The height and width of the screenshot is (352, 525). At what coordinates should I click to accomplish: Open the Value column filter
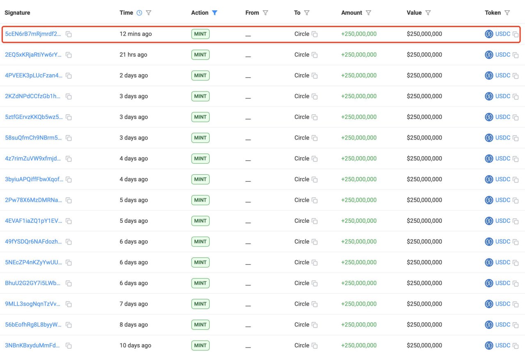(x=428, y=13)
